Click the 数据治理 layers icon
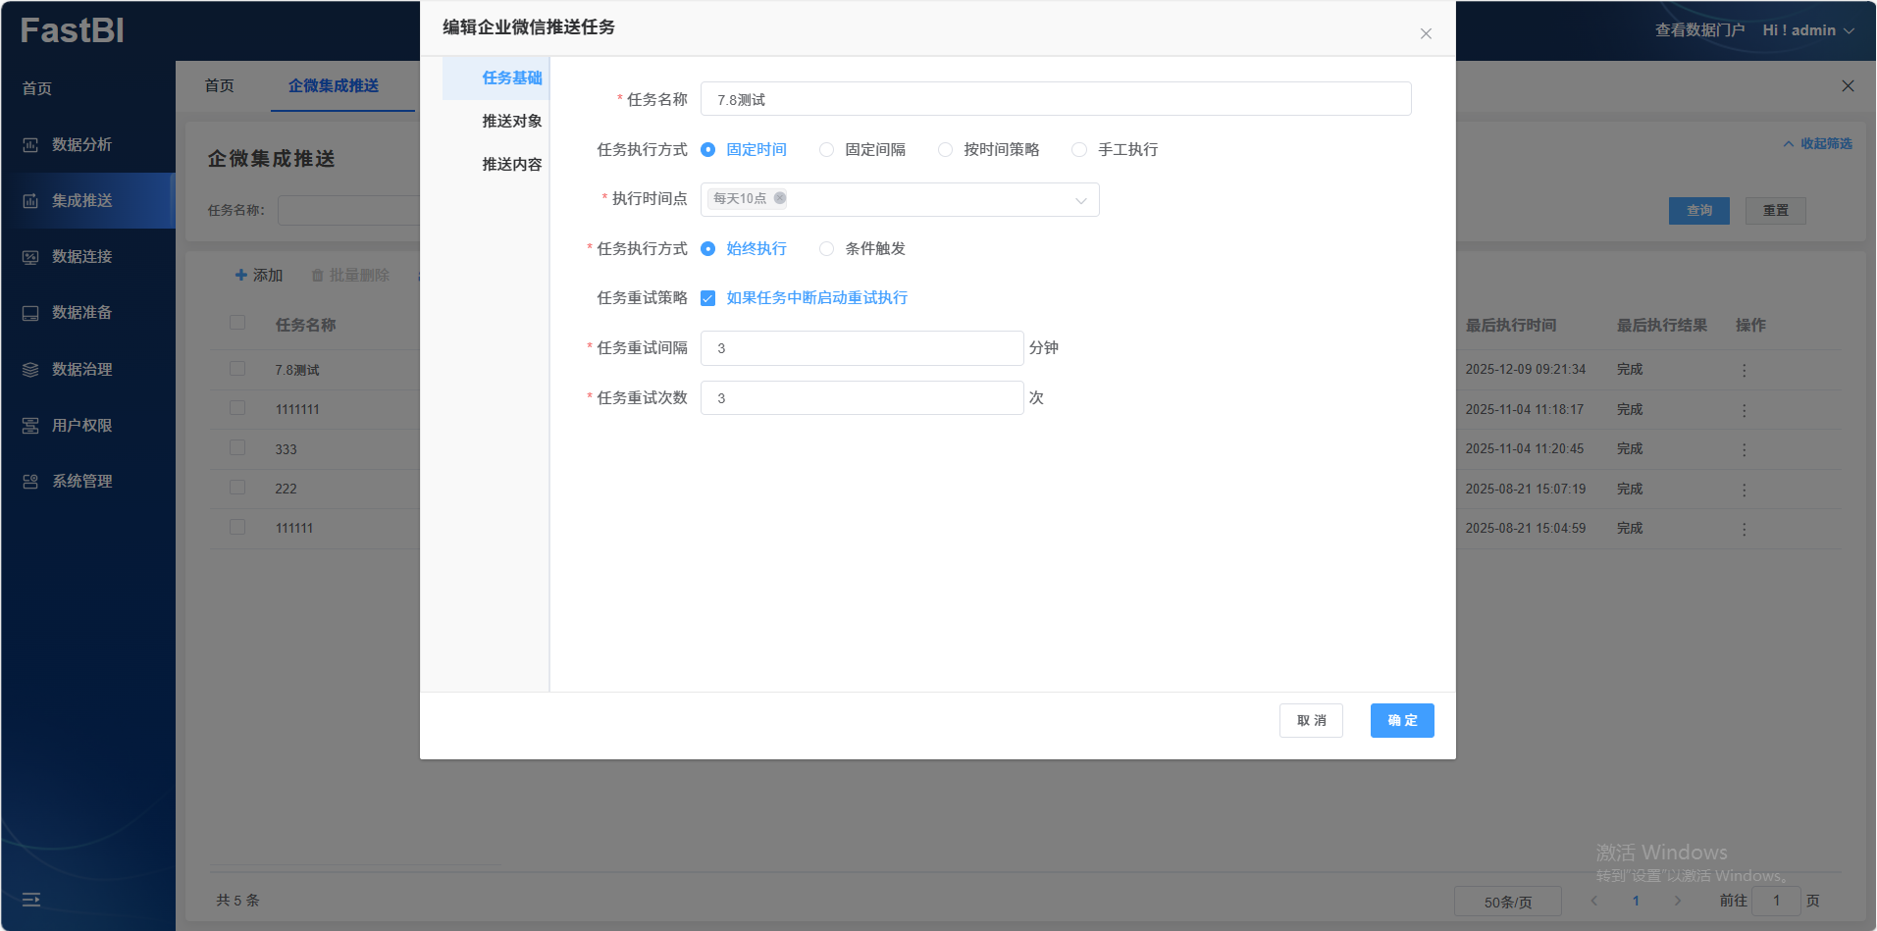The height and width of the screenshot is (931, 1877). tap(30, 370)
